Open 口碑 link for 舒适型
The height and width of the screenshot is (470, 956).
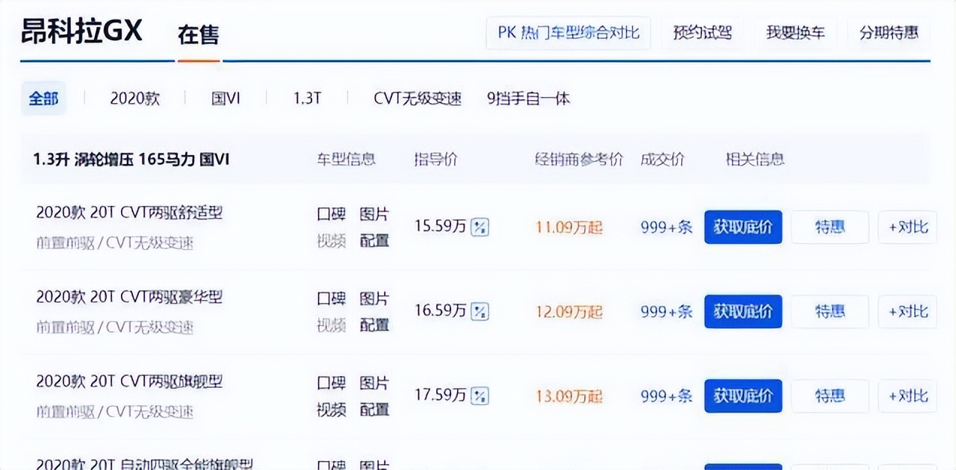tap(332, 214)
